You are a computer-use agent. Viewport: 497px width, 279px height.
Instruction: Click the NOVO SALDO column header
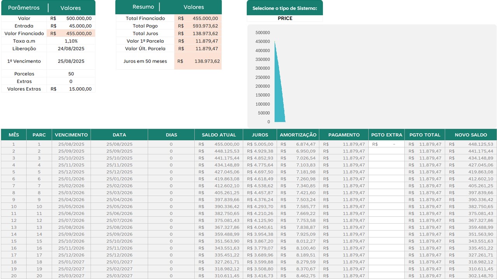pyautogui.click(x=471, y=135)
